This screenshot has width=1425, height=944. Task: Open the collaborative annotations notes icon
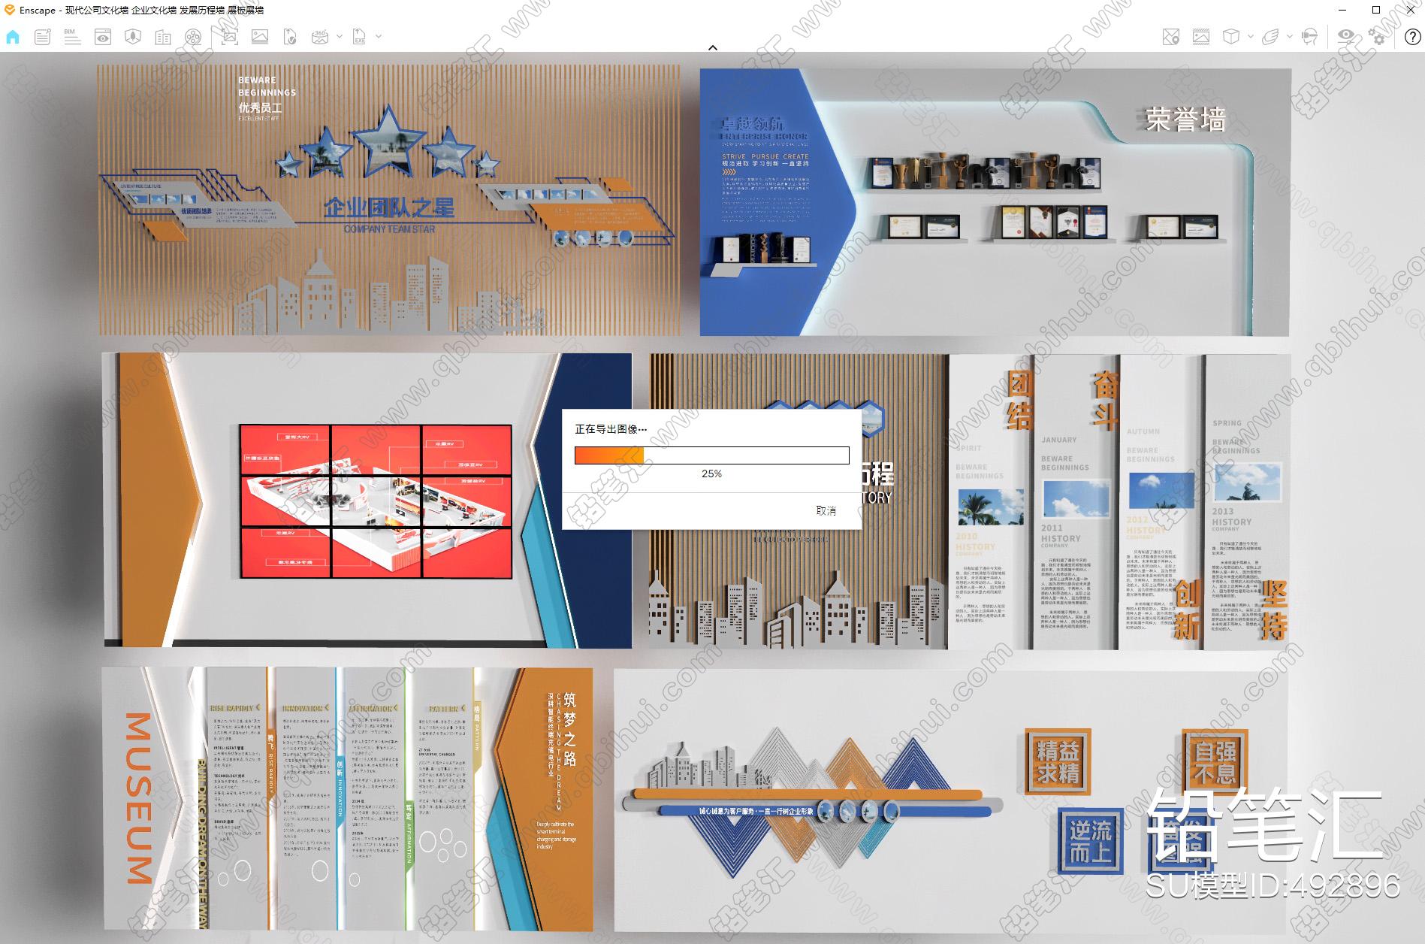click(43, 36)
